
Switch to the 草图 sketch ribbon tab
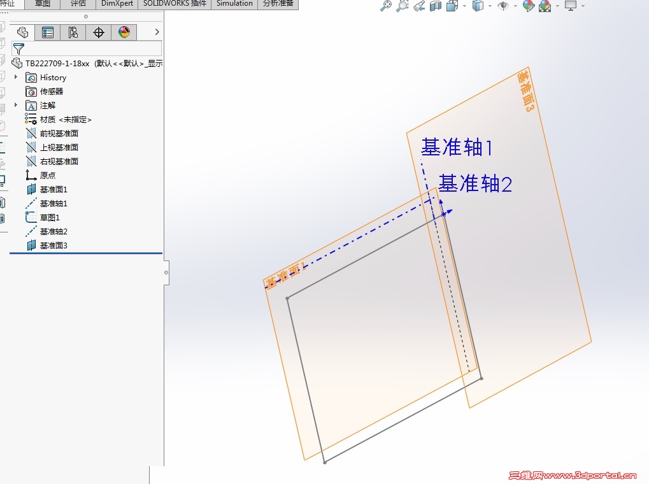(x=42, y=4)
